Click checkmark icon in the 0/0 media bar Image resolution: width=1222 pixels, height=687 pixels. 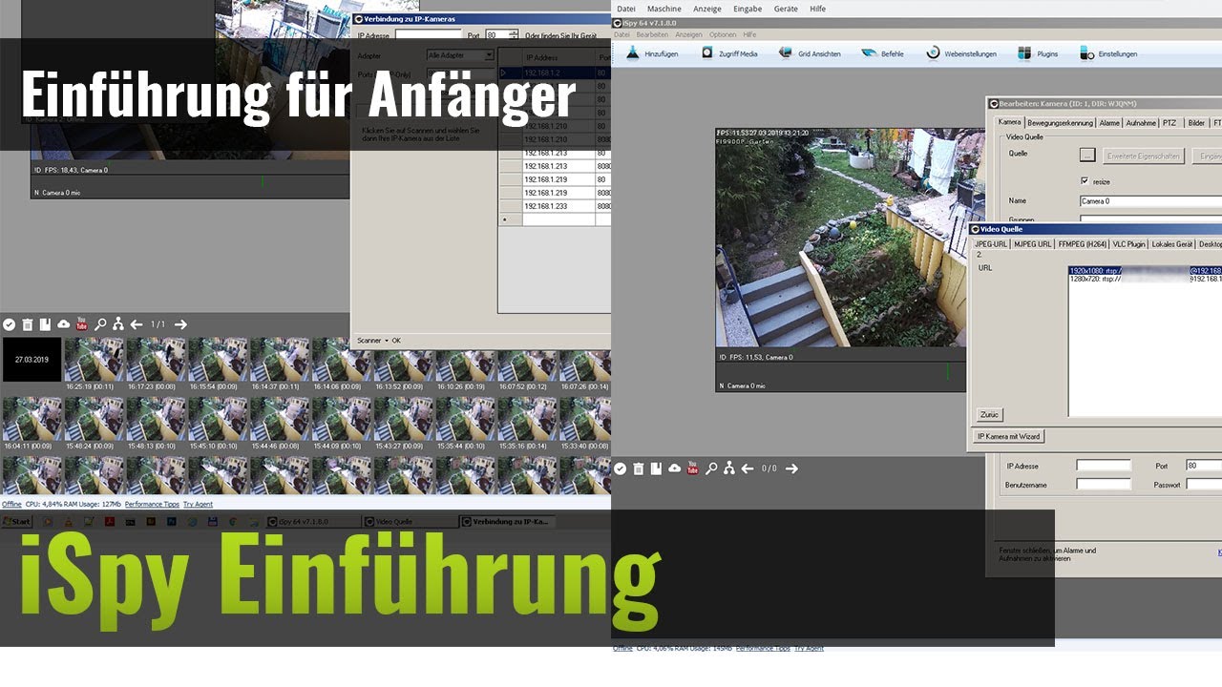(620, 468)
